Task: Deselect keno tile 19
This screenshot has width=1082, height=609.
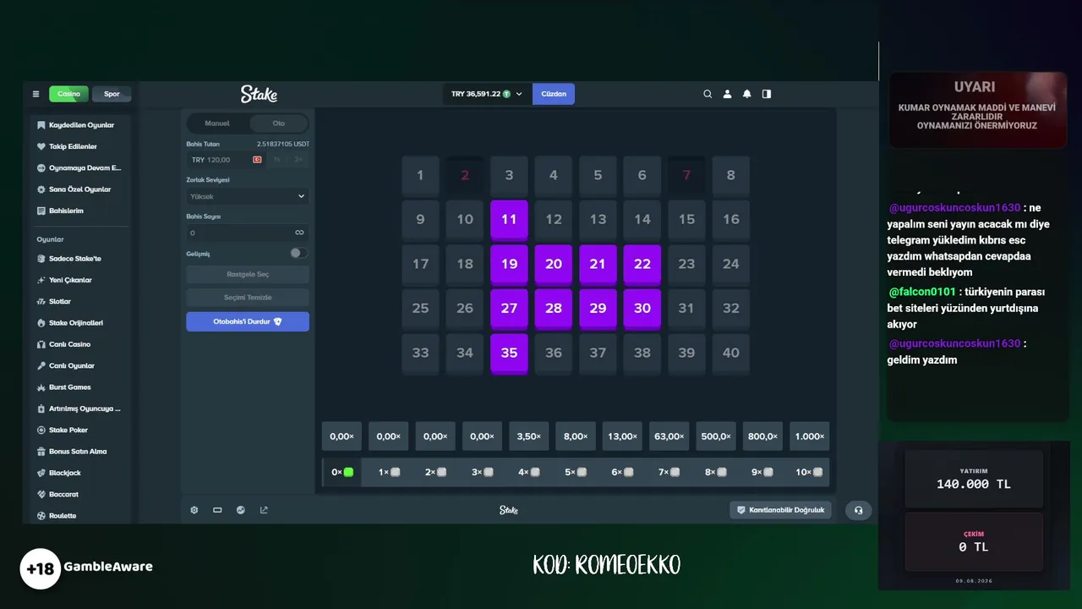Action: (x=509, y=265)
